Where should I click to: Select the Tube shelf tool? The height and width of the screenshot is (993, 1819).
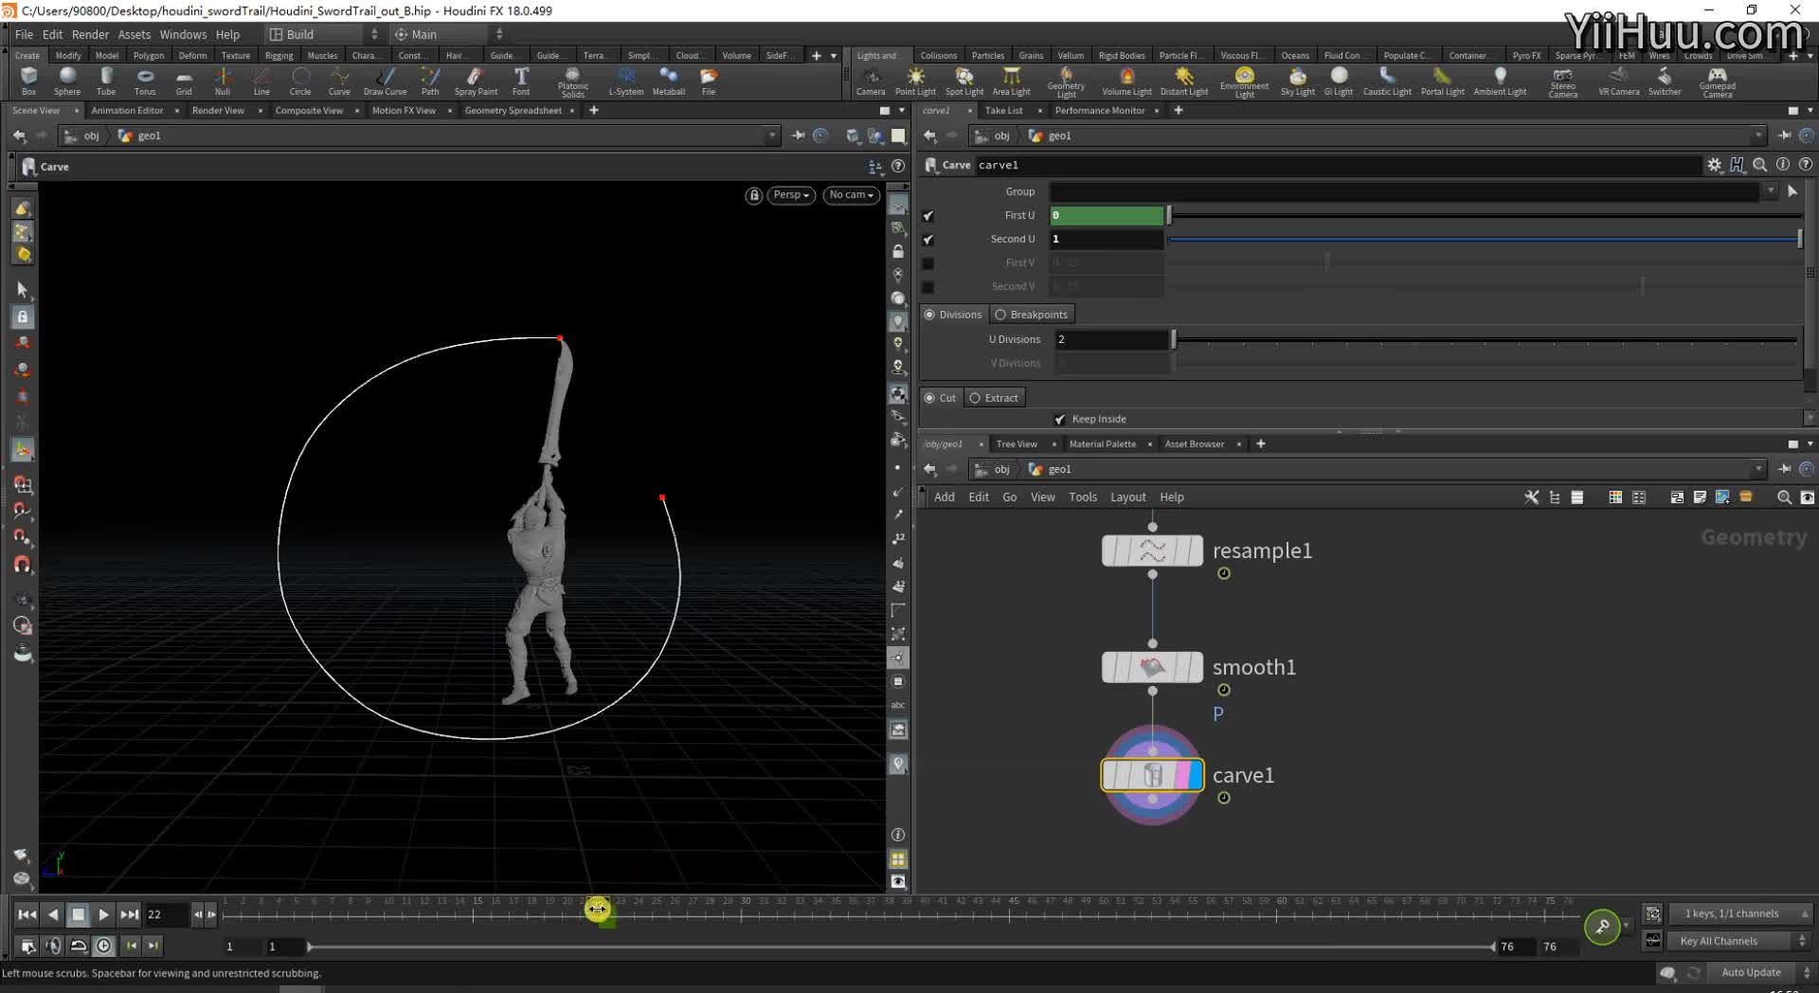[x=106, y=81]
